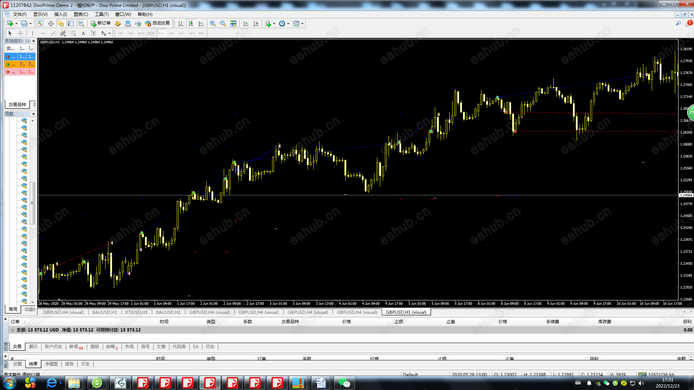
Task: Click the zoom in magnifier icon
Action: click(213, 23)
